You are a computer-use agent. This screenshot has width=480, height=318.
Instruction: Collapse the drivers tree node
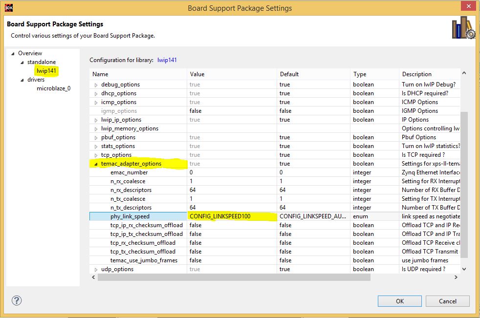(22, 80)
